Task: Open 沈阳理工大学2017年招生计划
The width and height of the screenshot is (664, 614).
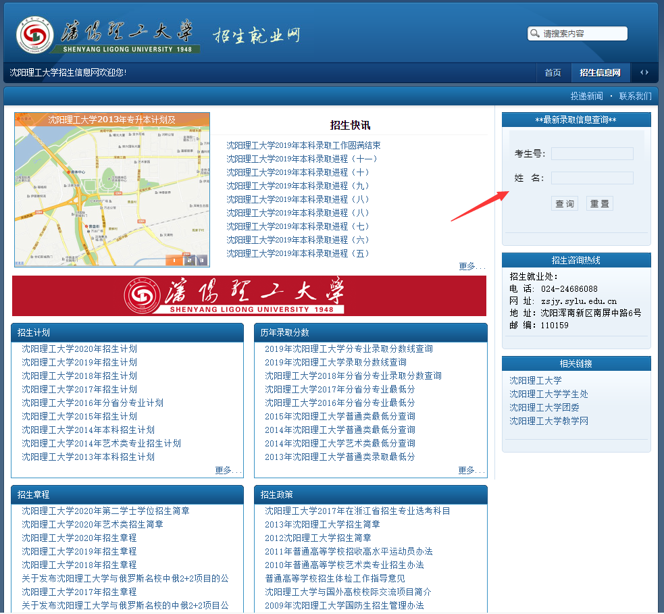Action: [x=79, y=390]
